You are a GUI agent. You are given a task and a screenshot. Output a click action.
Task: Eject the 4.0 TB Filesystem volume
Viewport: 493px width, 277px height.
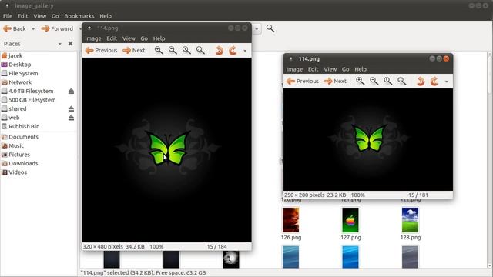(71, 91)
